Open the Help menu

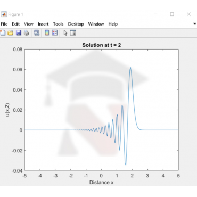(113, 24)
